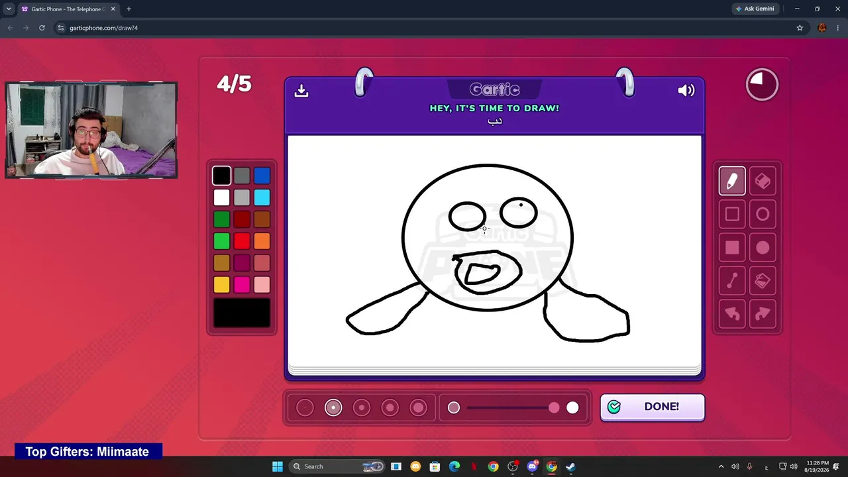The image size is (848, 477).
Task: Pick the dark red color swatch
Action: (x=242, y=219)
